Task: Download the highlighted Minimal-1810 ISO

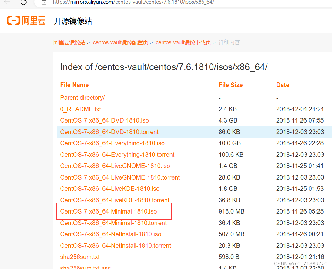Action: point(109,211)
